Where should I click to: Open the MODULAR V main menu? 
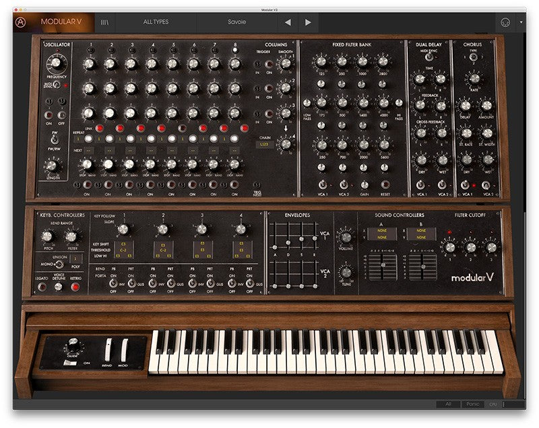(61, 22)
